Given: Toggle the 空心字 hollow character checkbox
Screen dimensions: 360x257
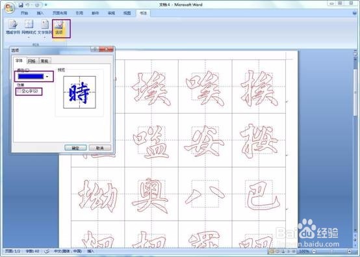Looking at the screenshot, I should click(x=19, y=91).
